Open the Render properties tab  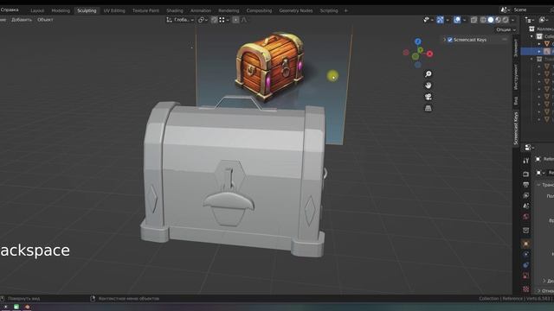click(x=525, y=174)
